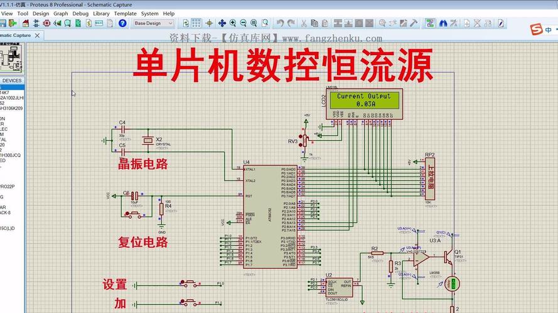
Task: Open the Library menu
Action: (x=102, y=14)
